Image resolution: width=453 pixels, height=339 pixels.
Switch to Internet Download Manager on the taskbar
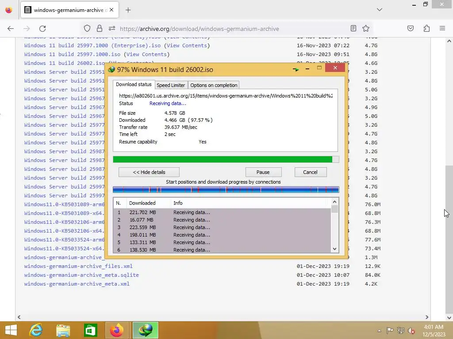point(145,330)
